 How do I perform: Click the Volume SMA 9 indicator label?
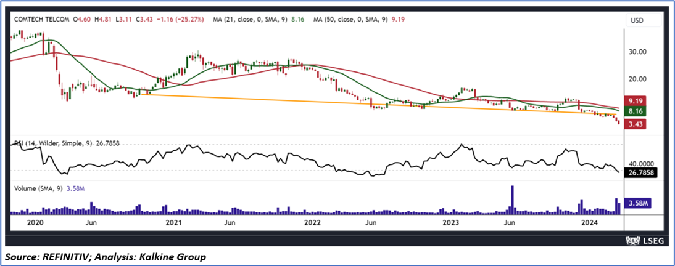(x=49, y=187)
